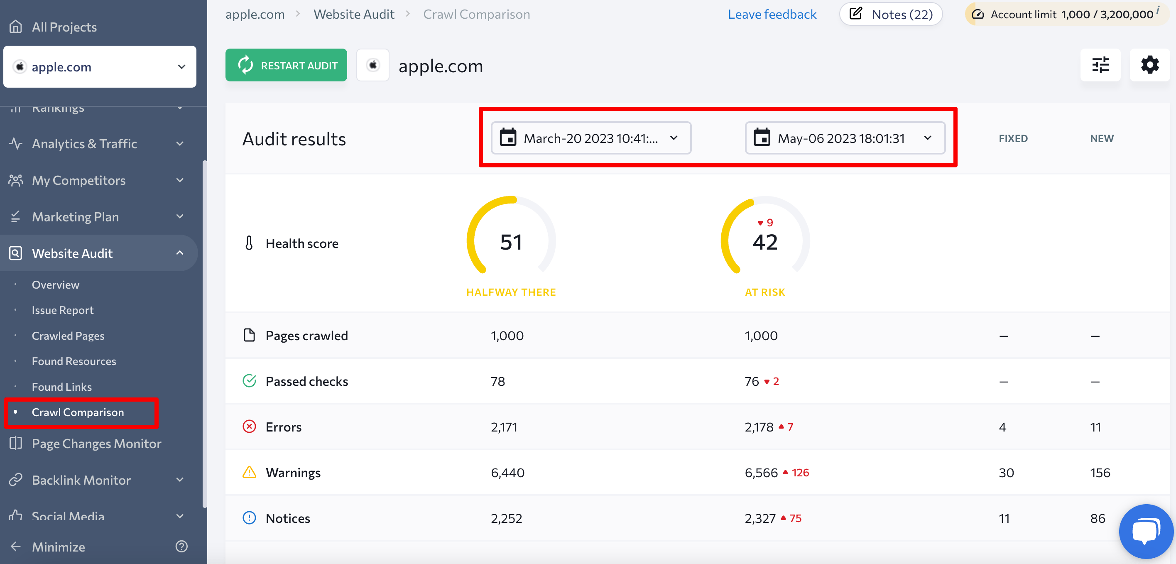The height and width of the screenshot is (564, 1176).
Task: Click the sidebar vertical scrollbar
Action: [205, 333]
